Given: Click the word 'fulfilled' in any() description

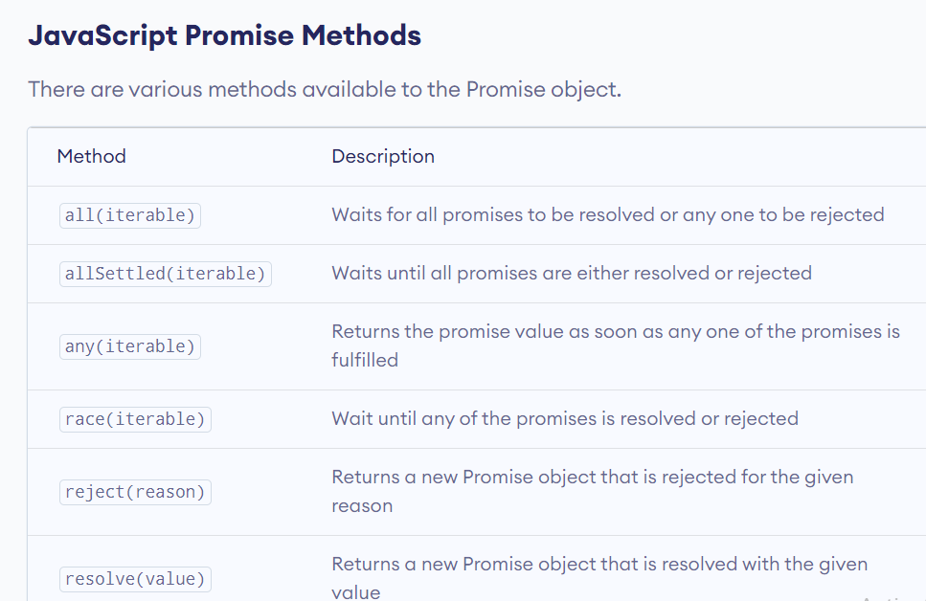Looking at the screenshot, I should point(365,360).
